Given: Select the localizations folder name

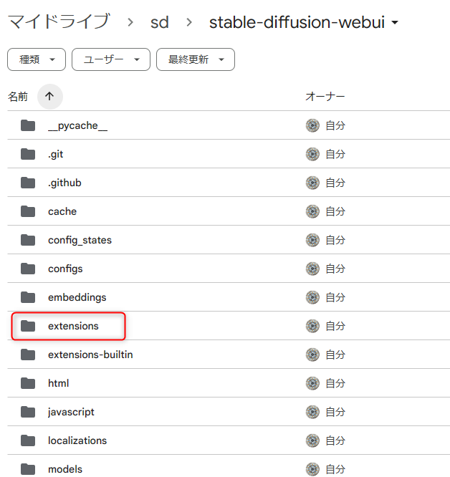Looking at the screenshot, I should pyautogui.click(x=77, y=440).
